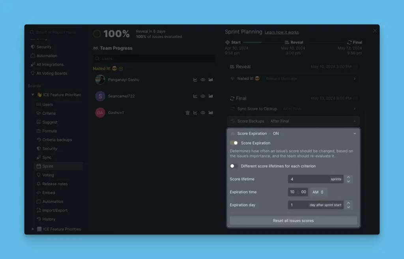404x259 pixels.
Task: Expand the Score Backups row
Action: coord(293,121)
